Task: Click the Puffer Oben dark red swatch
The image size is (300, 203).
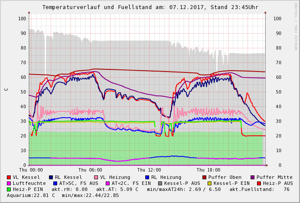Action: point(205,177)
